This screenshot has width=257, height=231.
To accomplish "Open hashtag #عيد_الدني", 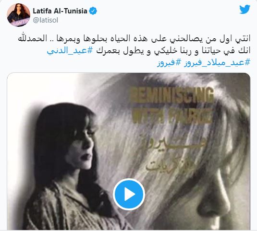I will (70, 50).
